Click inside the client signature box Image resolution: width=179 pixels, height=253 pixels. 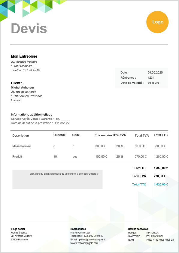[57, 179]
